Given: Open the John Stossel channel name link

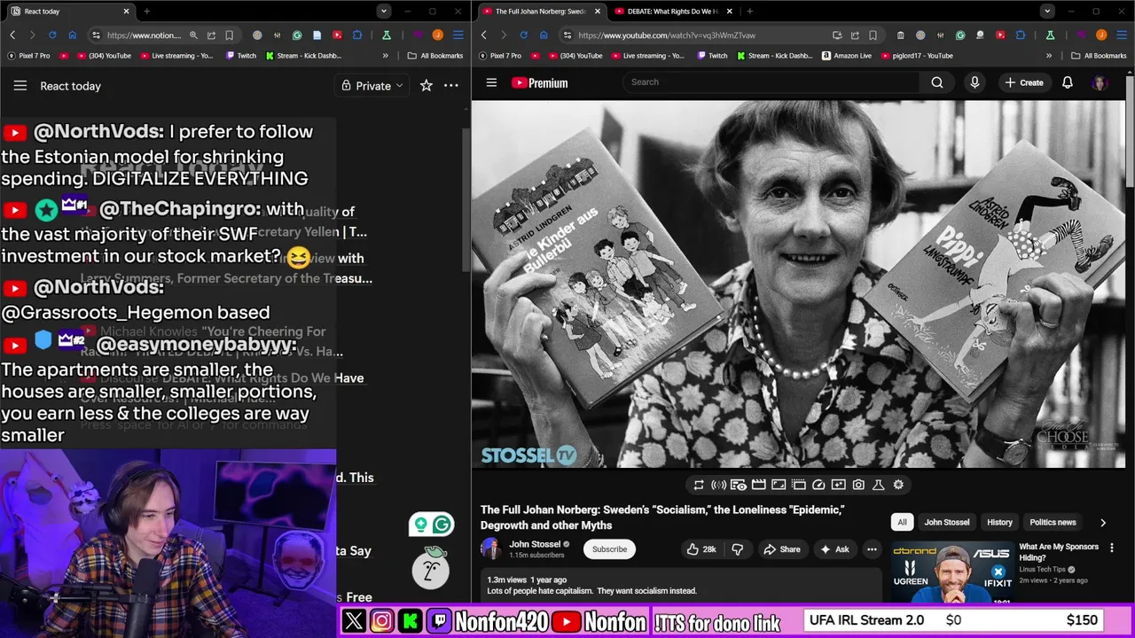Looking at the screenshot, I should pos(535,544).
